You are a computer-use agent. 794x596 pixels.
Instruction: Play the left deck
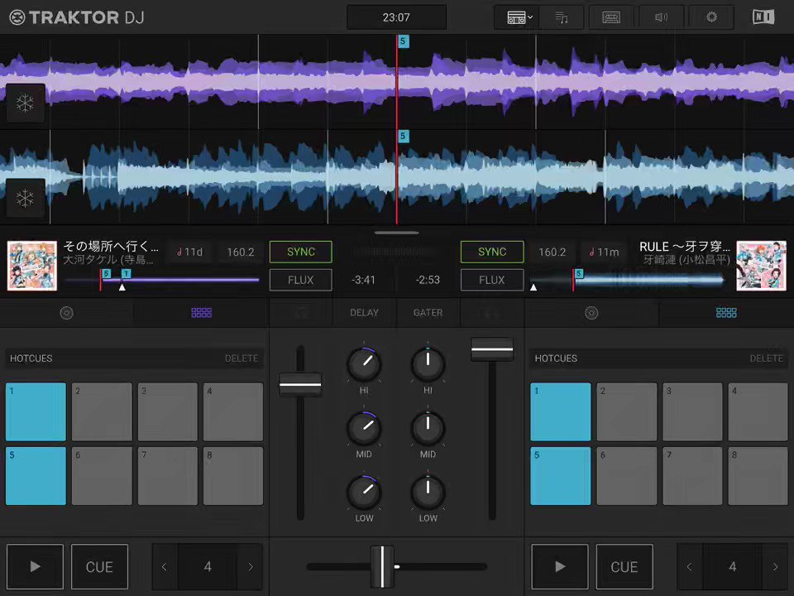pos(35,566)
